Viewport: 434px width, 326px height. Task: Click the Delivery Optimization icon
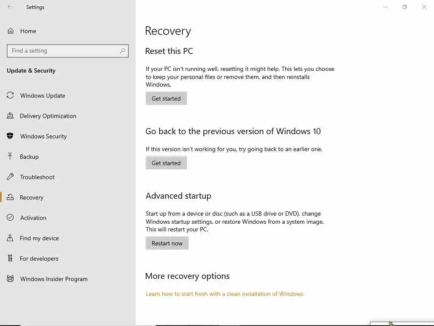point(10,116)
